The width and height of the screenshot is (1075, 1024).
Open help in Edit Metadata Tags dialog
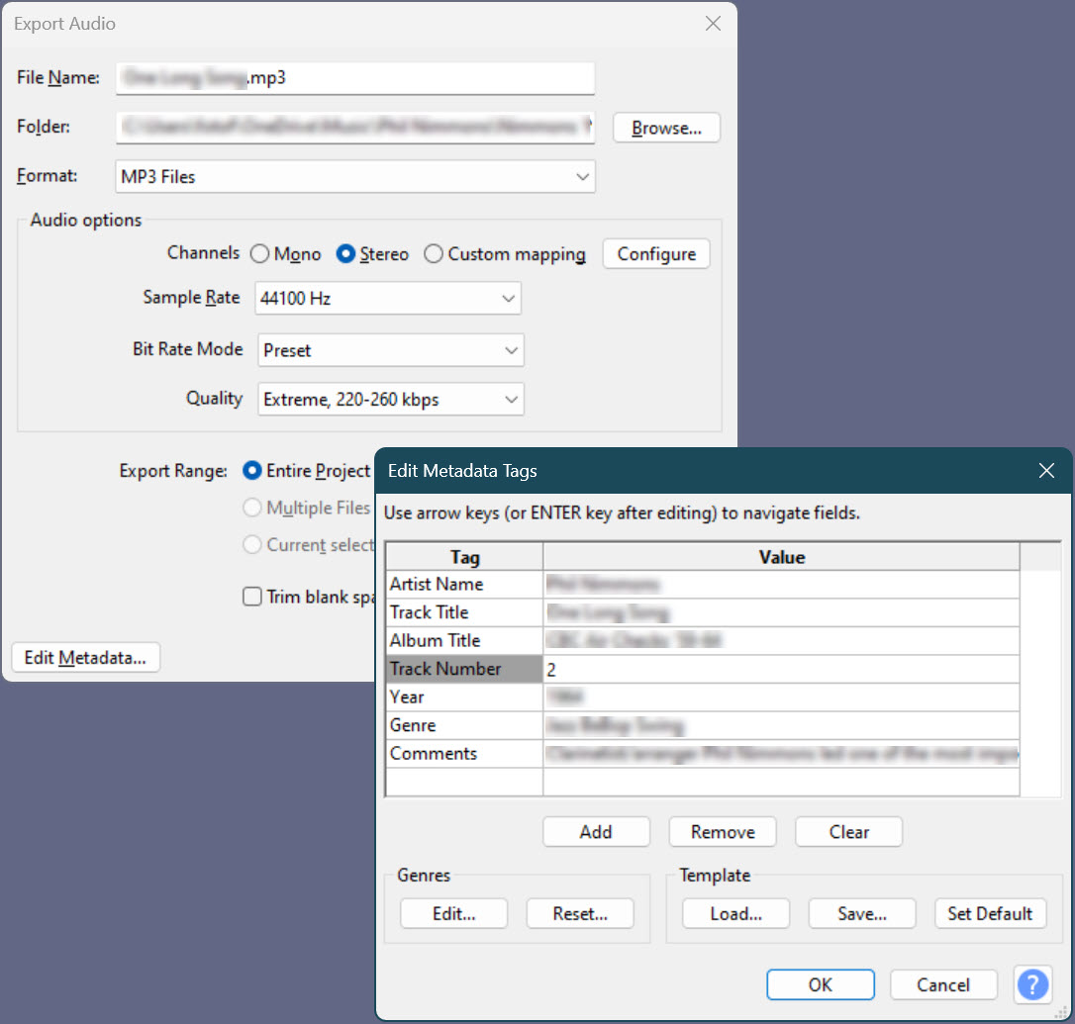pyautogui.click(x=1032, y=984)
